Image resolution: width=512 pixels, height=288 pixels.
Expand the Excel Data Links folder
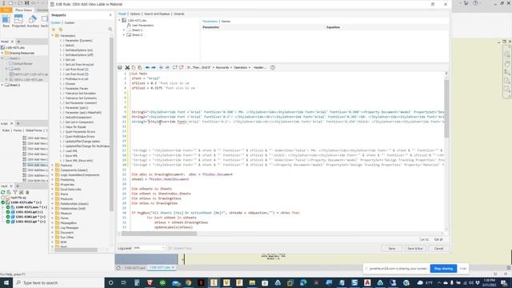click(x=53, y=189)
